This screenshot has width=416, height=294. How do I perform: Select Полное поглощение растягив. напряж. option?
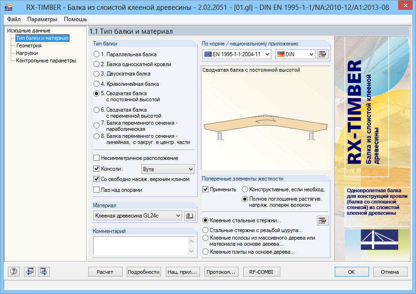[282, 202]
